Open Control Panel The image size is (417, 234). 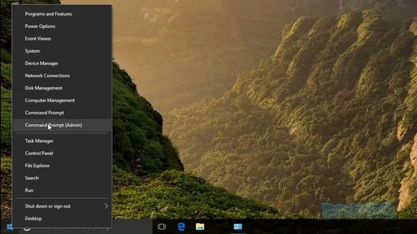62,153
